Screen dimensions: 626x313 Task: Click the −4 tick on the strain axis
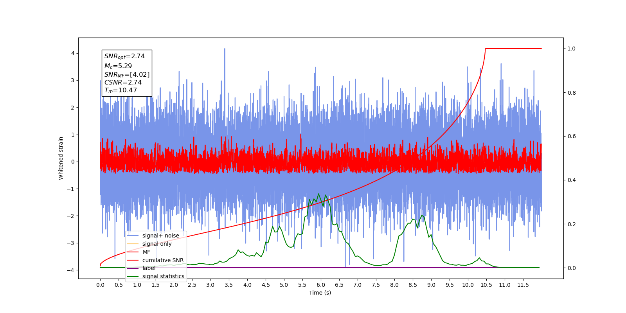[x=71, y=270]
